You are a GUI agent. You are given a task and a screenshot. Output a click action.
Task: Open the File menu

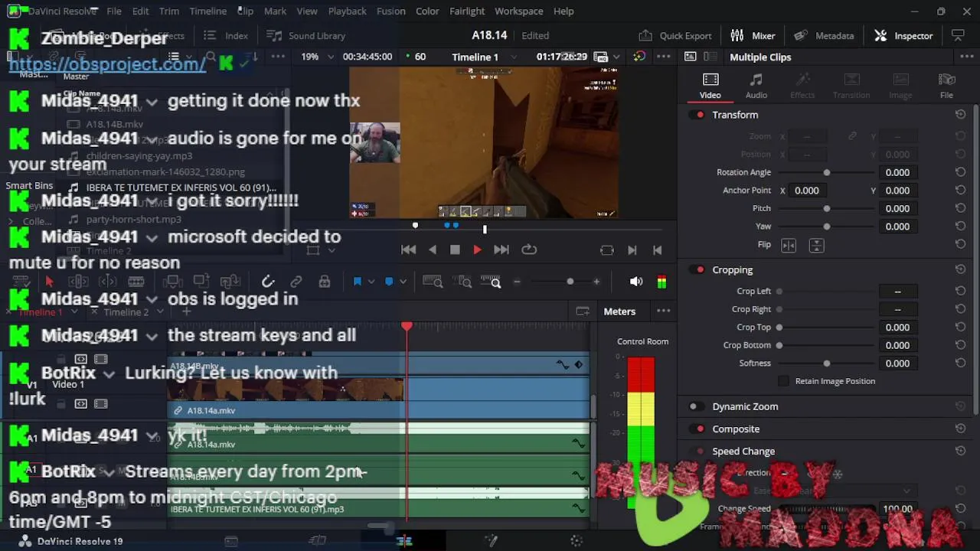(114, 11)
